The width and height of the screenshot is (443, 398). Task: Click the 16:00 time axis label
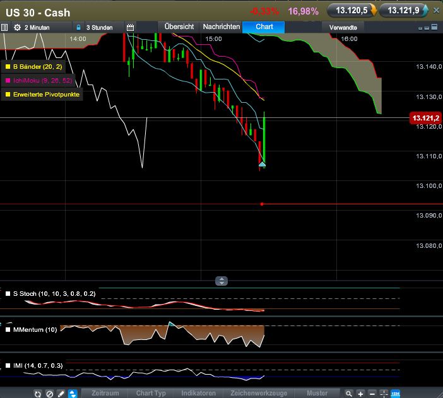[349, 38]
